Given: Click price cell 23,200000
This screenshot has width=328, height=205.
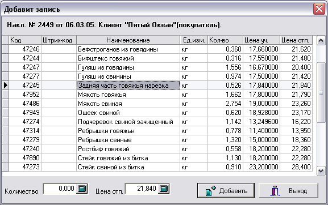Looking at the screenshot, I should point(261,167).
